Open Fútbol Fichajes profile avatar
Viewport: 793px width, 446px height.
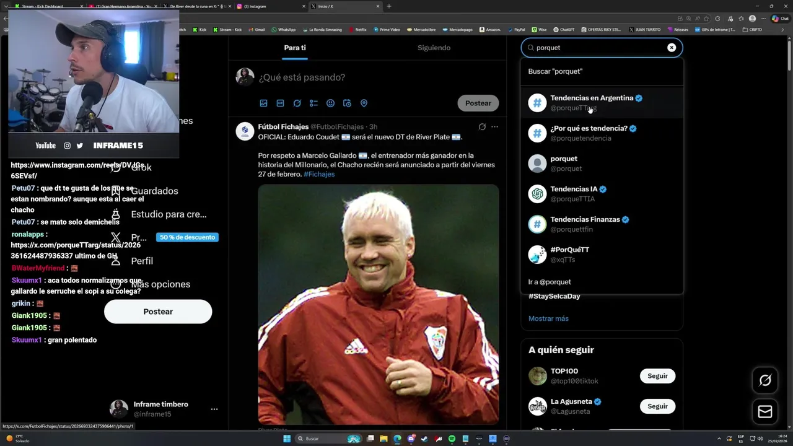click(x=245, y=131)
